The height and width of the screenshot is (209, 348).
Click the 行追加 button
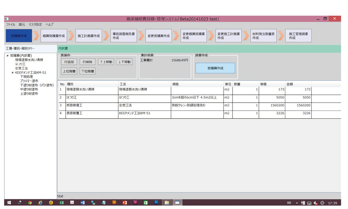(x=69, y=62)
